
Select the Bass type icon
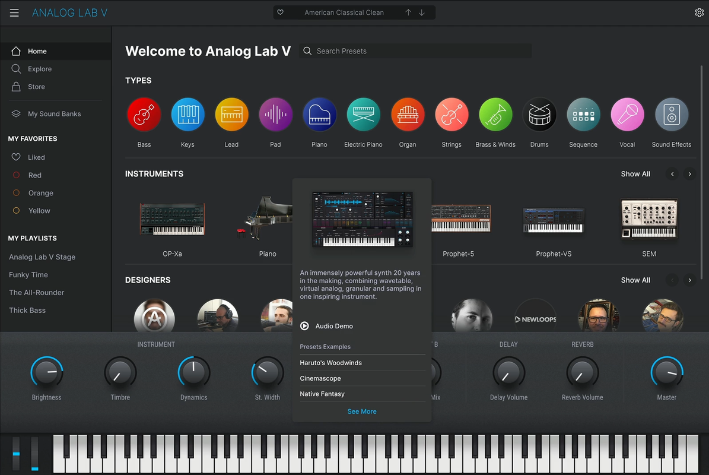click(x=144, y=115)
